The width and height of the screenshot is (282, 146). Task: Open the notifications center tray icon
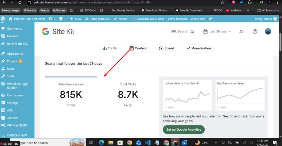point(275,143)
